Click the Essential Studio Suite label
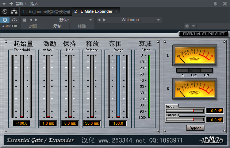The width and height of the screenshot is (230, 148). coord(204,34)
